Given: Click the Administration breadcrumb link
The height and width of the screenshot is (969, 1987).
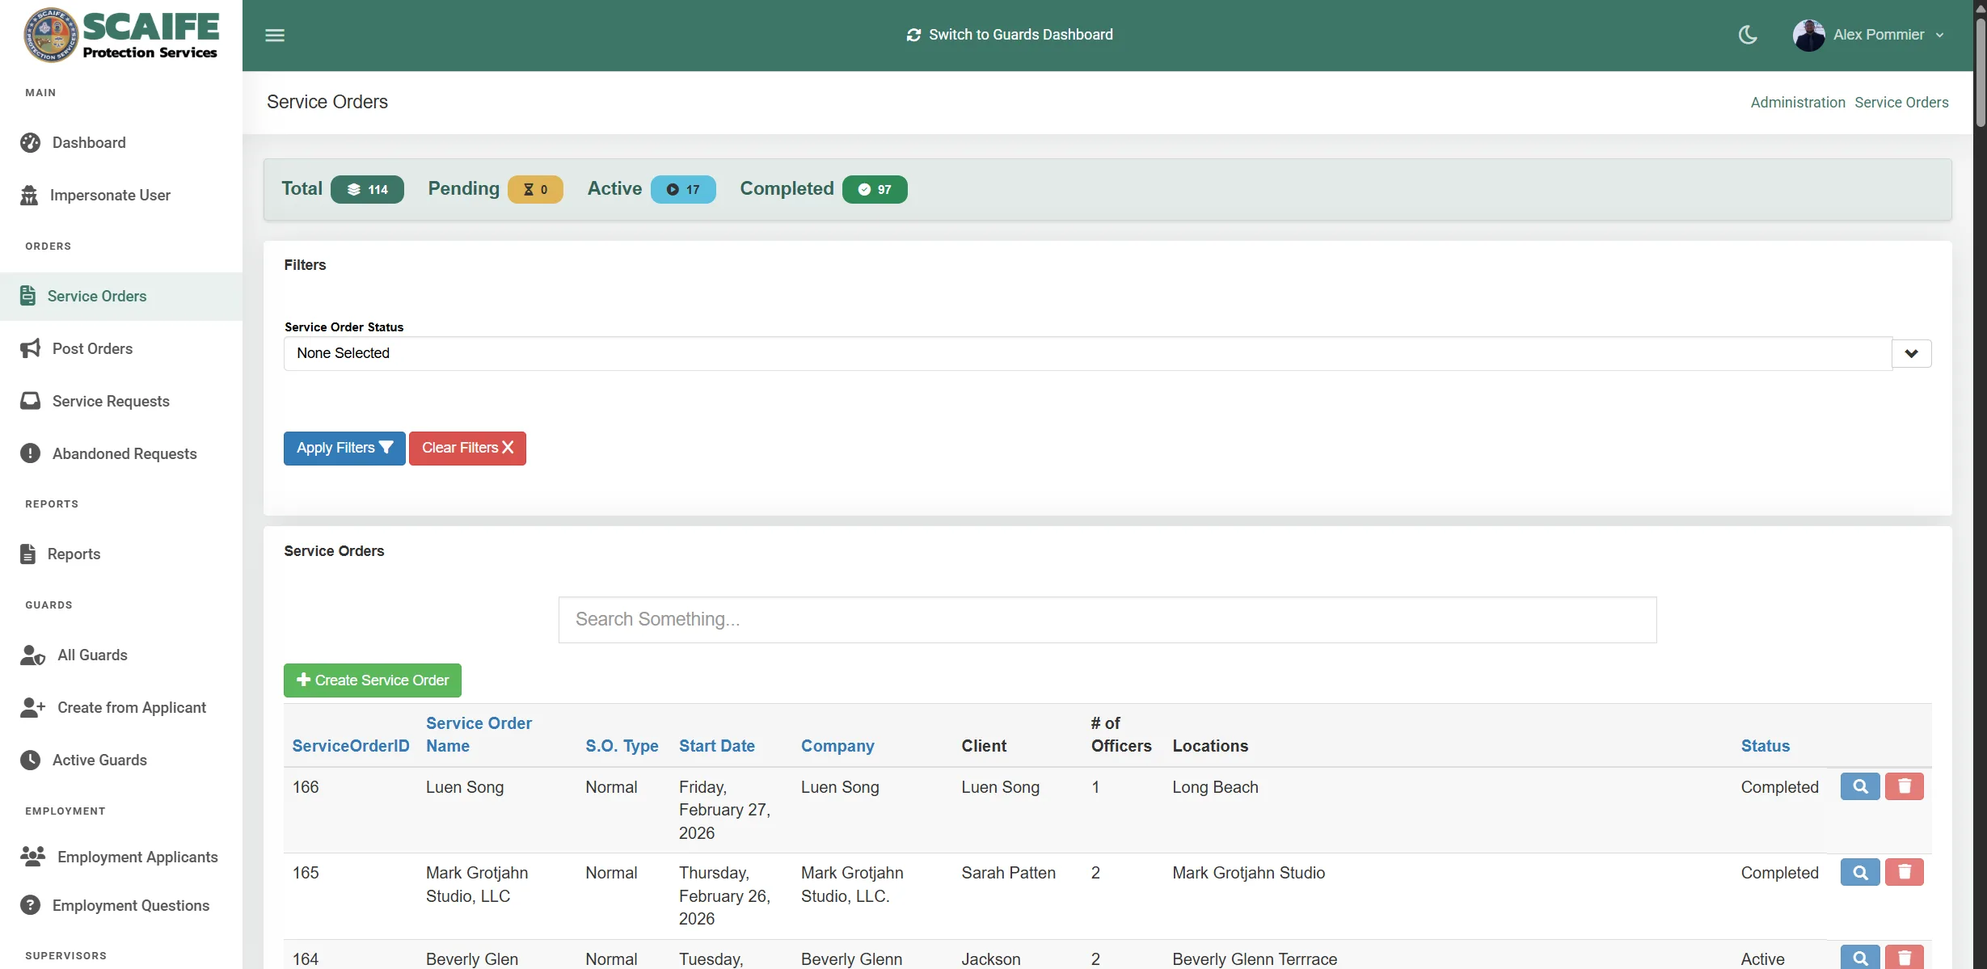Looking at the screenshot, I should (1798, 103).
